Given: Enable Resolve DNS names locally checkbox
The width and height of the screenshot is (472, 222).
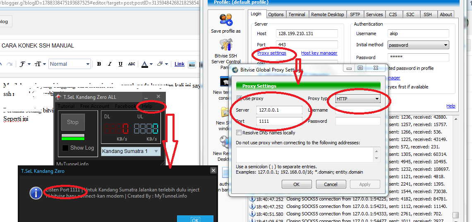Looking at the screenshot, I should point(239,133).
